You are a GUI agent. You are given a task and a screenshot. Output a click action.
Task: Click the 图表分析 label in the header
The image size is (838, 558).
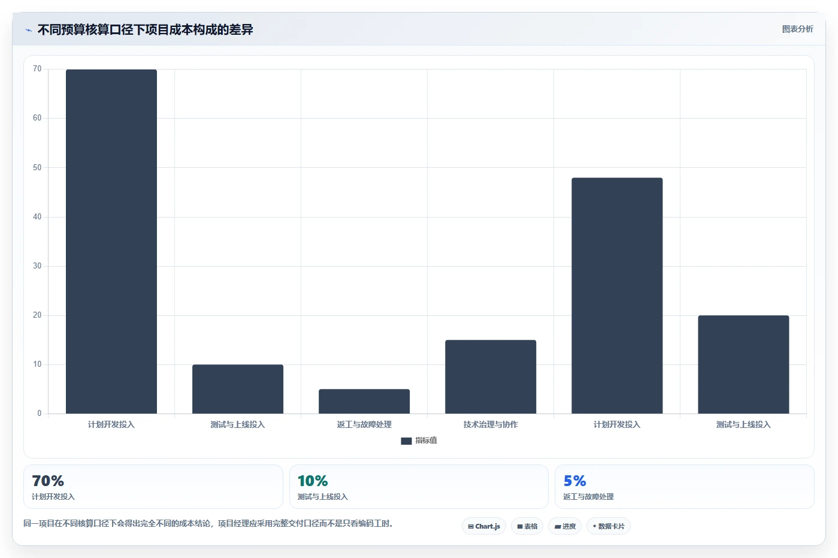797,29
